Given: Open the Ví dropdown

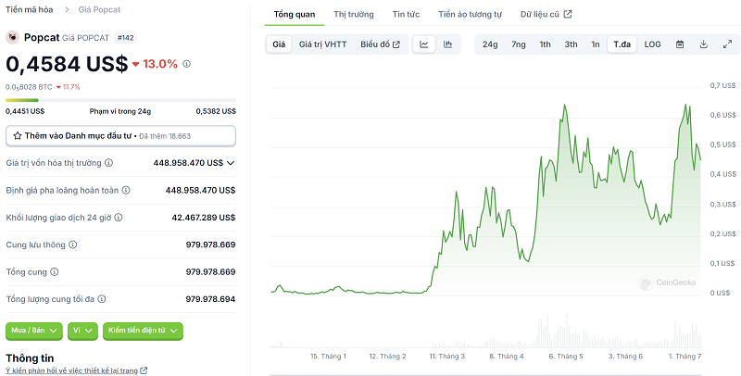Looking at the screenshot, I should tap(82, 329).
